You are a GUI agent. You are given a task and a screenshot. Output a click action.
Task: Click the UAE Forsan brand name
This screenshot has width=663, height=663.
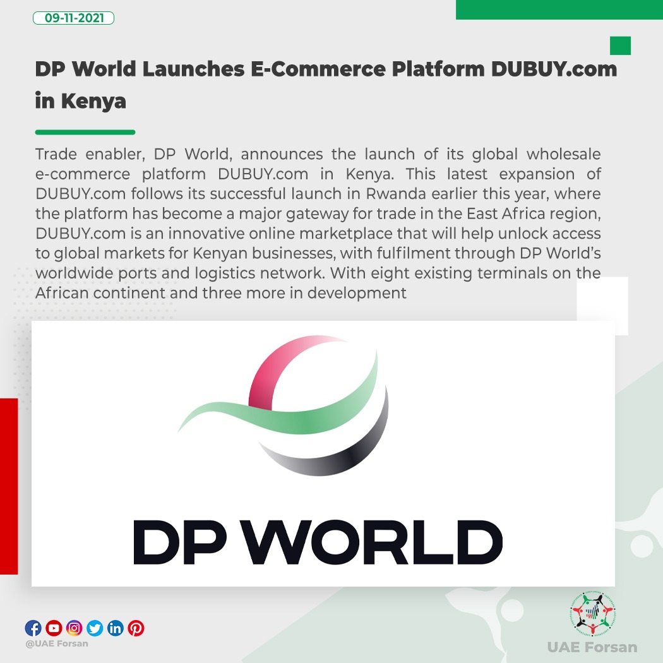592,647
